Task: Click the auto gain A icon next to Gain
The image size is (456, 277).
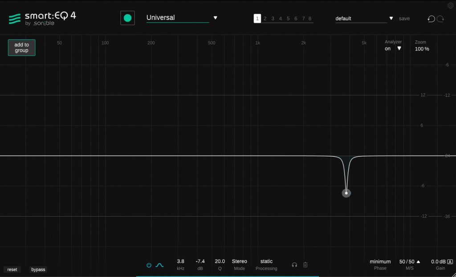Action: point(451,261)
